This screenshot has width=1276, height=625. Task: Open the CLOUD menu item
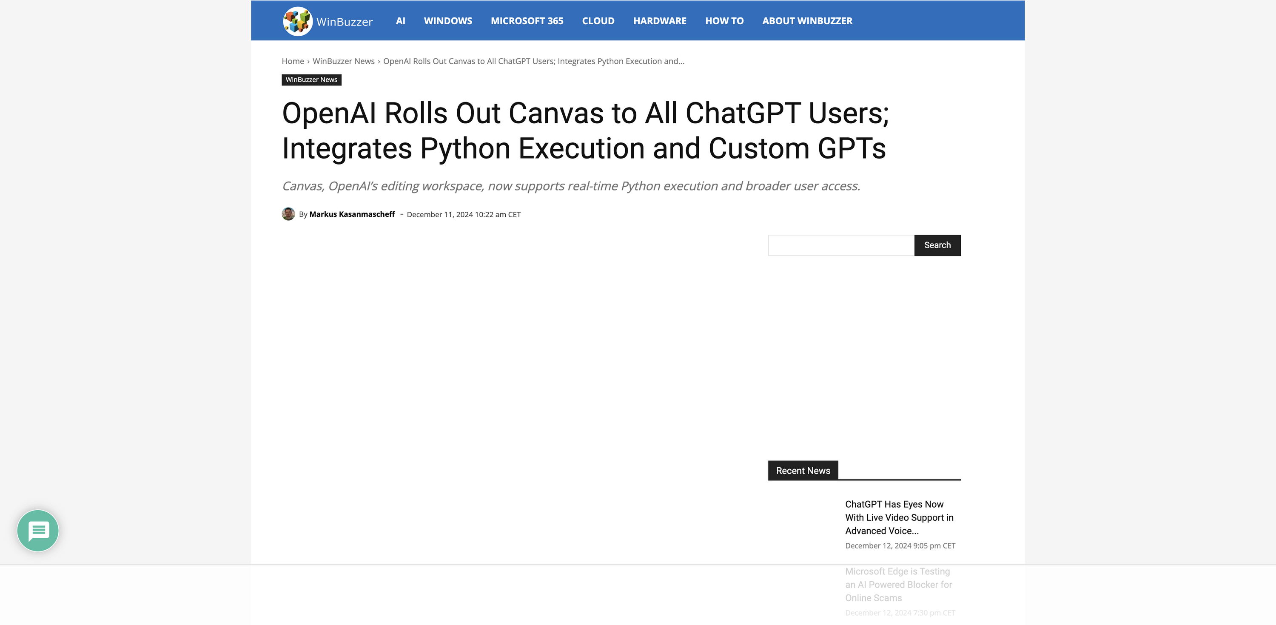click(598, 21)
